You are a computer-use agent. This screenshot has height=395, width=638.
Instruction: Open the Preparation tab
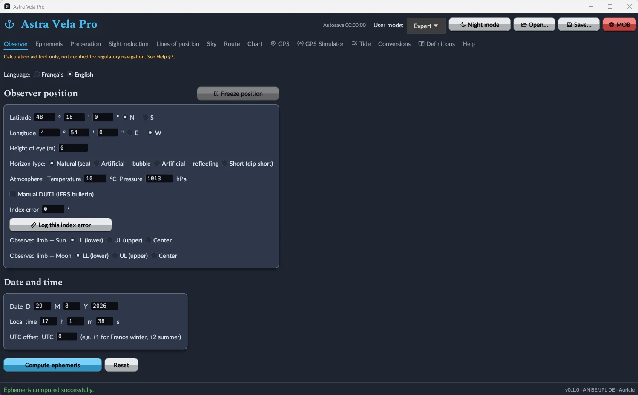pyautogui.click(x=86, y=44)
